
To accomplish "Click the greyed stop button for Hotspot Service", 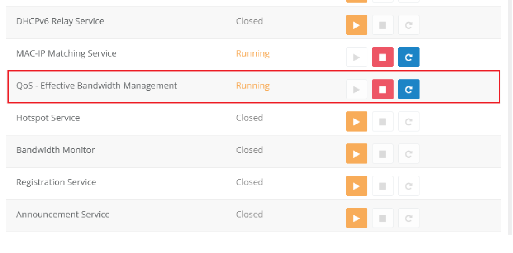I will pos(383,121).
